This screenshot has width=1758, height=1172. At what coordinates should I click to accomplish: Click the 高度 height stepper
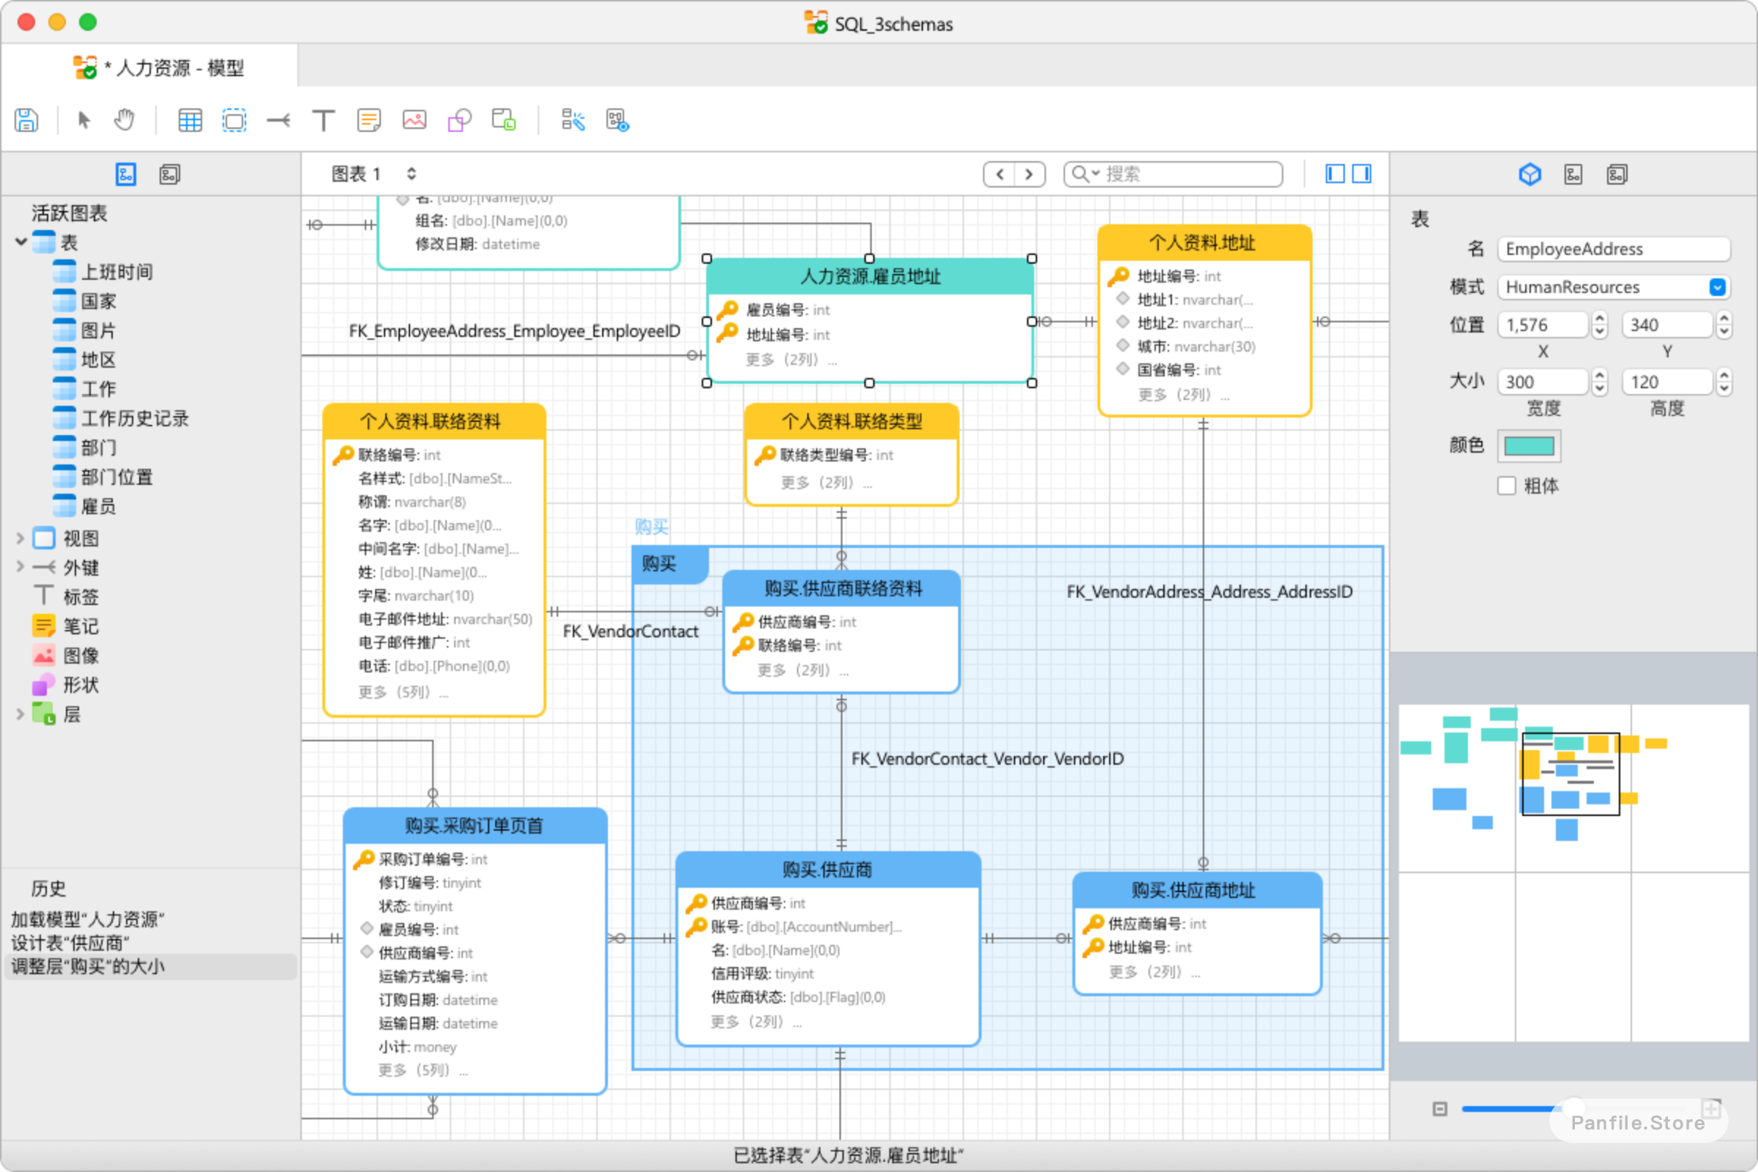(x=1724, y=382)
